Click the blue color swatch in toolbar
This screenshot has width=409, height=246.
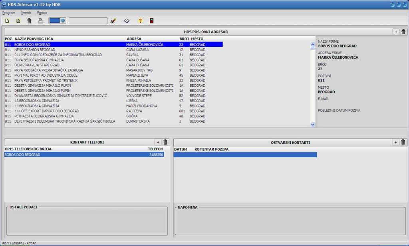click(x=54, y=21)
